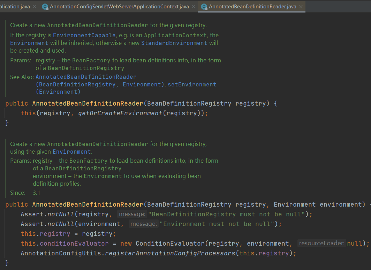The height and width of the screenshot is (270, 371).
Task: Click getOrCreateEnvironment method call
Action: click(x=120, y=113)
